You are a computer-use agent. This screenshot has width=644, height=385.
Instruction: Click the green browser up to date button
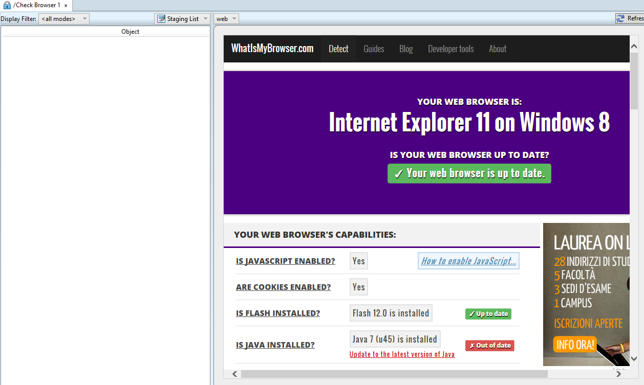pos(469,173)
